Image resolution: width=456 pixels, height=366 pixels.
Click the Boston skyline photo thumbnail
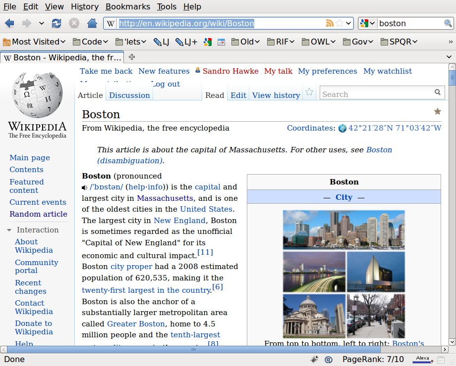coord(343,229)
